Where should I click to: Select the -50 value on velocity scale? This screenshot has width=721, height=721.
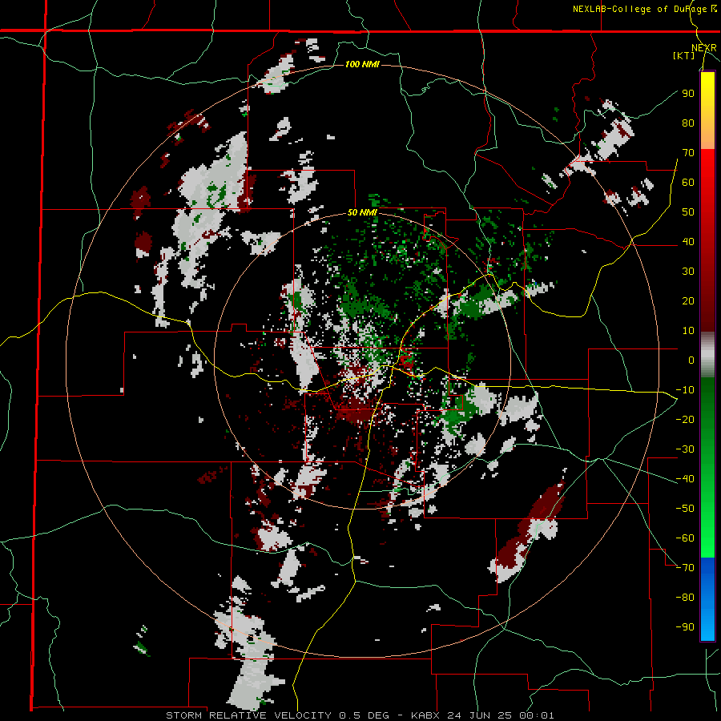pos(685,509)
